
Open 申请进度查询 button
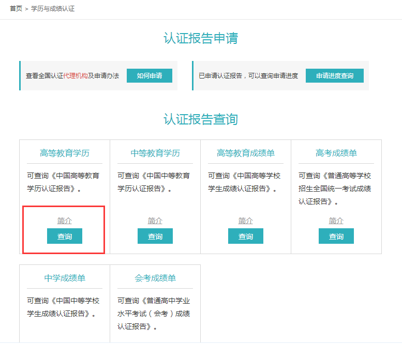coord(335,76)
